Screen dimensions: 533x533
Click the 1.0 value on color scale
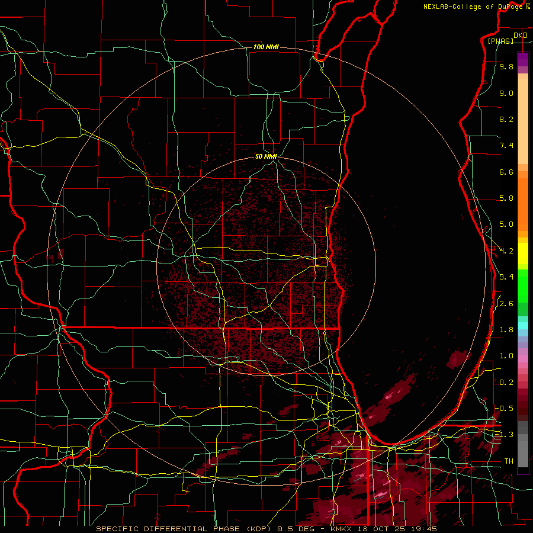tap(506, 356)
